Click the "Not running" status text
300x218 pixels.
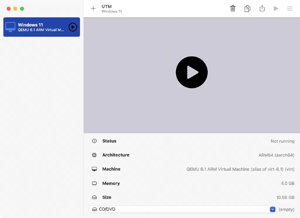(282, 141)
